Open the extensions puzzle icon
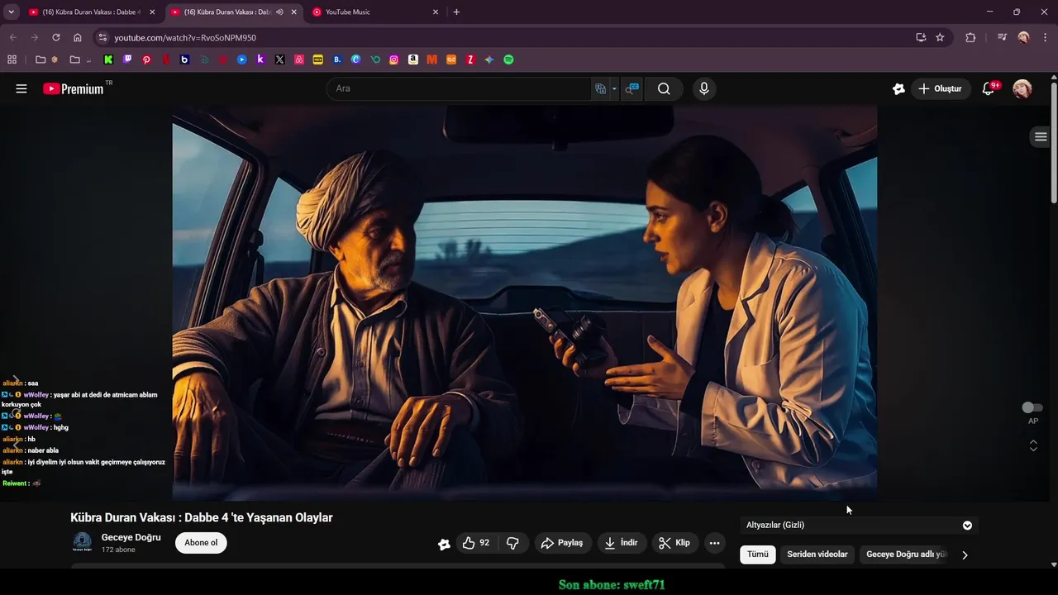 coord(970,37)
